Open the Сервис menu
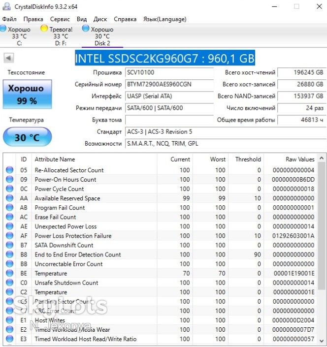The image size is (327, 347). pyautogui.click(x=60, y=19)
